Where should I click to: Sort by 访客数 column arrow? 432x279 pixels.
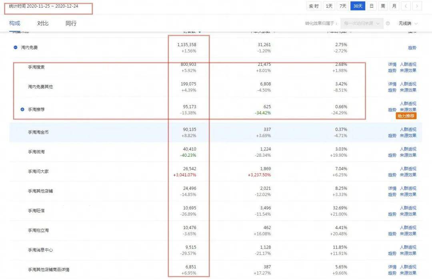200,32
